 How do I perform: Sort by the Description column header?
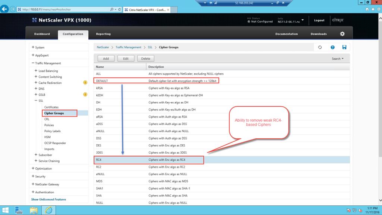[248, 67]
